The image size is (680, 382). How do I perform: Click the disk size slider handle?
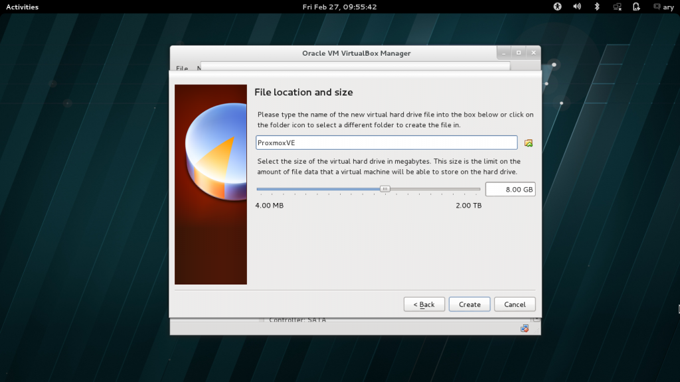coord(384,189)
